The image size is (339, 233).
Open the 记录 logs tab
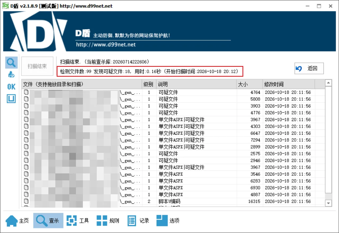(x=138, y=221)
